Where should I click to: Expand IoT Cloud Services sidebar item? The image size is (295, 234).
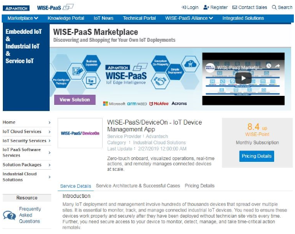[27, 131]
